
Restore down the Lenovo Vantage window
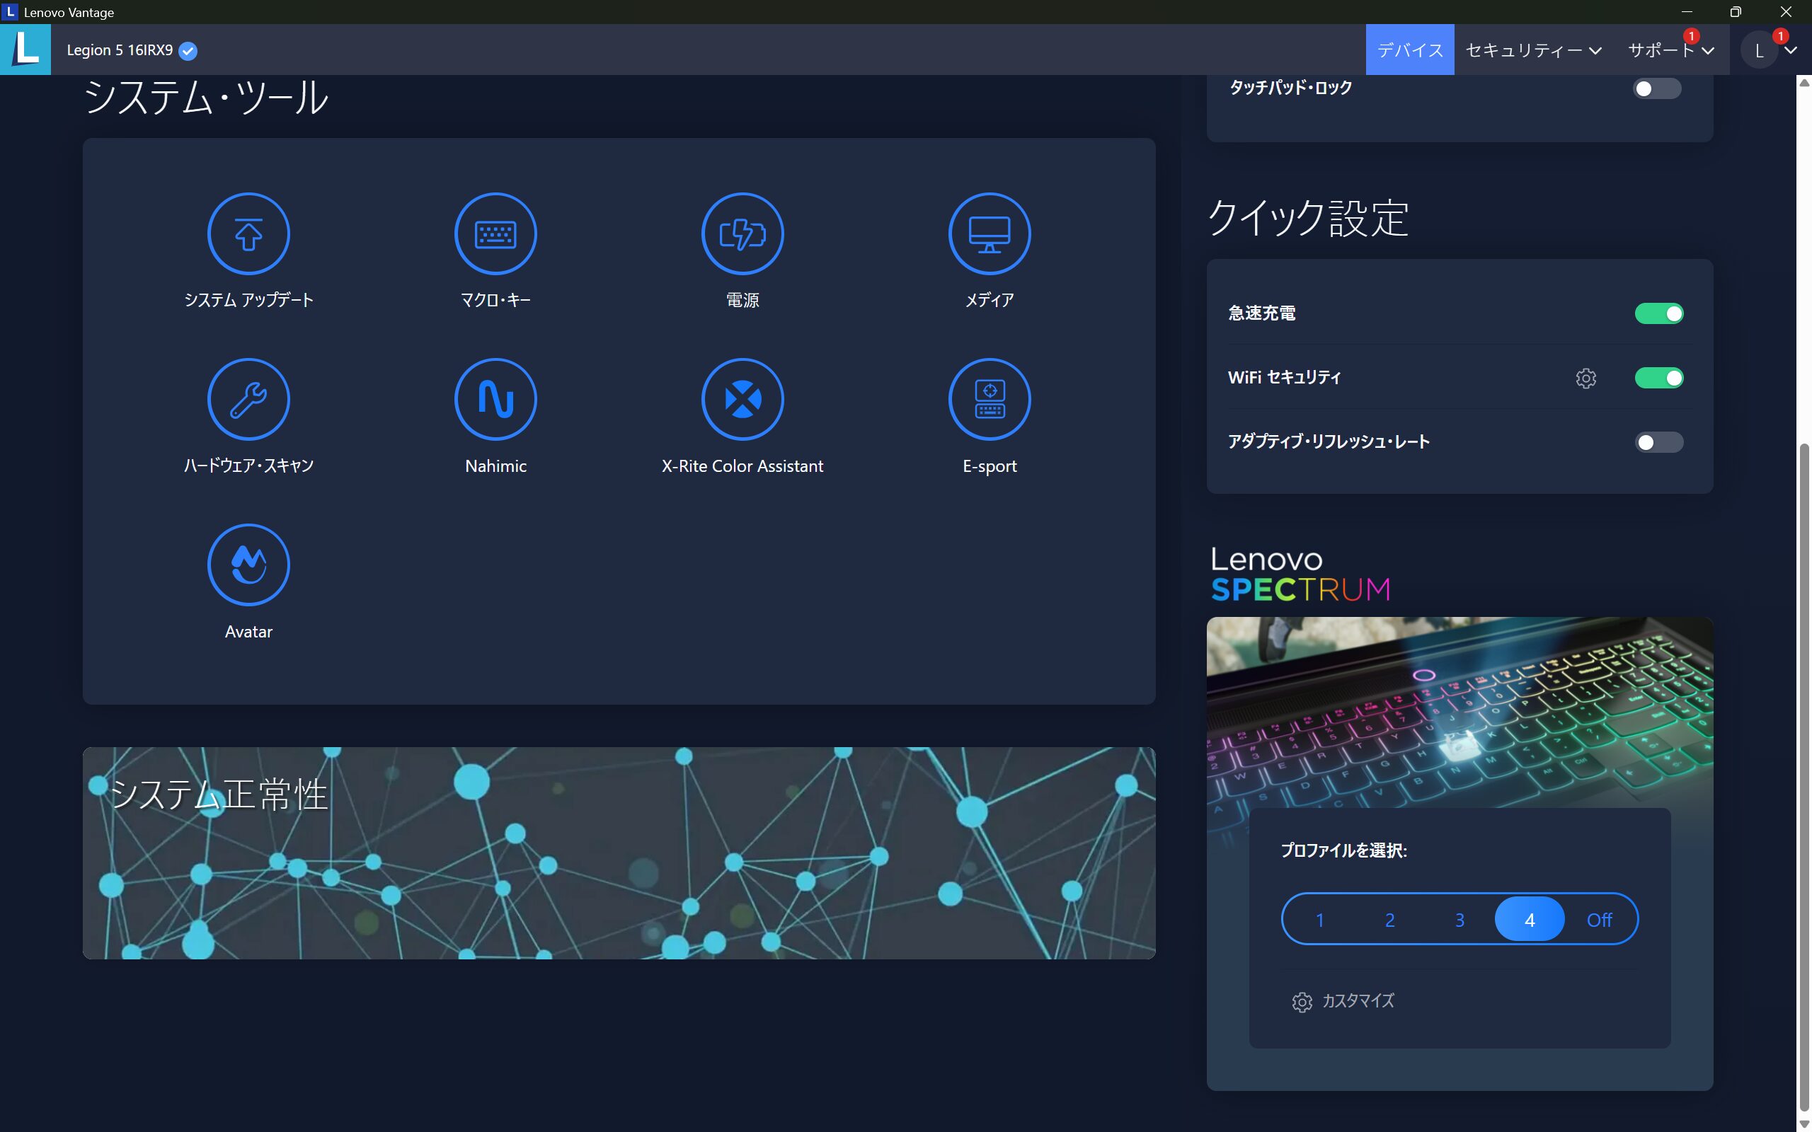pyautogui.click(x=1736, y=12)
